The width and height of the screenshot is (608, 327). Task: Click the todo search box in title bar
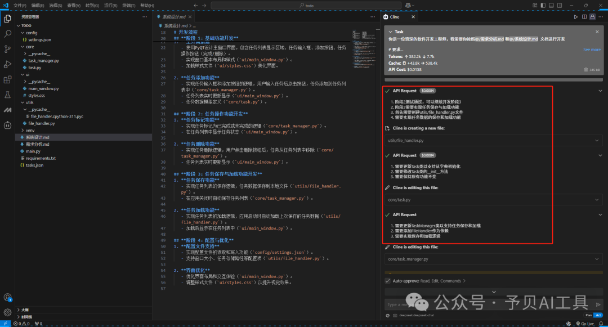click(306, 6)
